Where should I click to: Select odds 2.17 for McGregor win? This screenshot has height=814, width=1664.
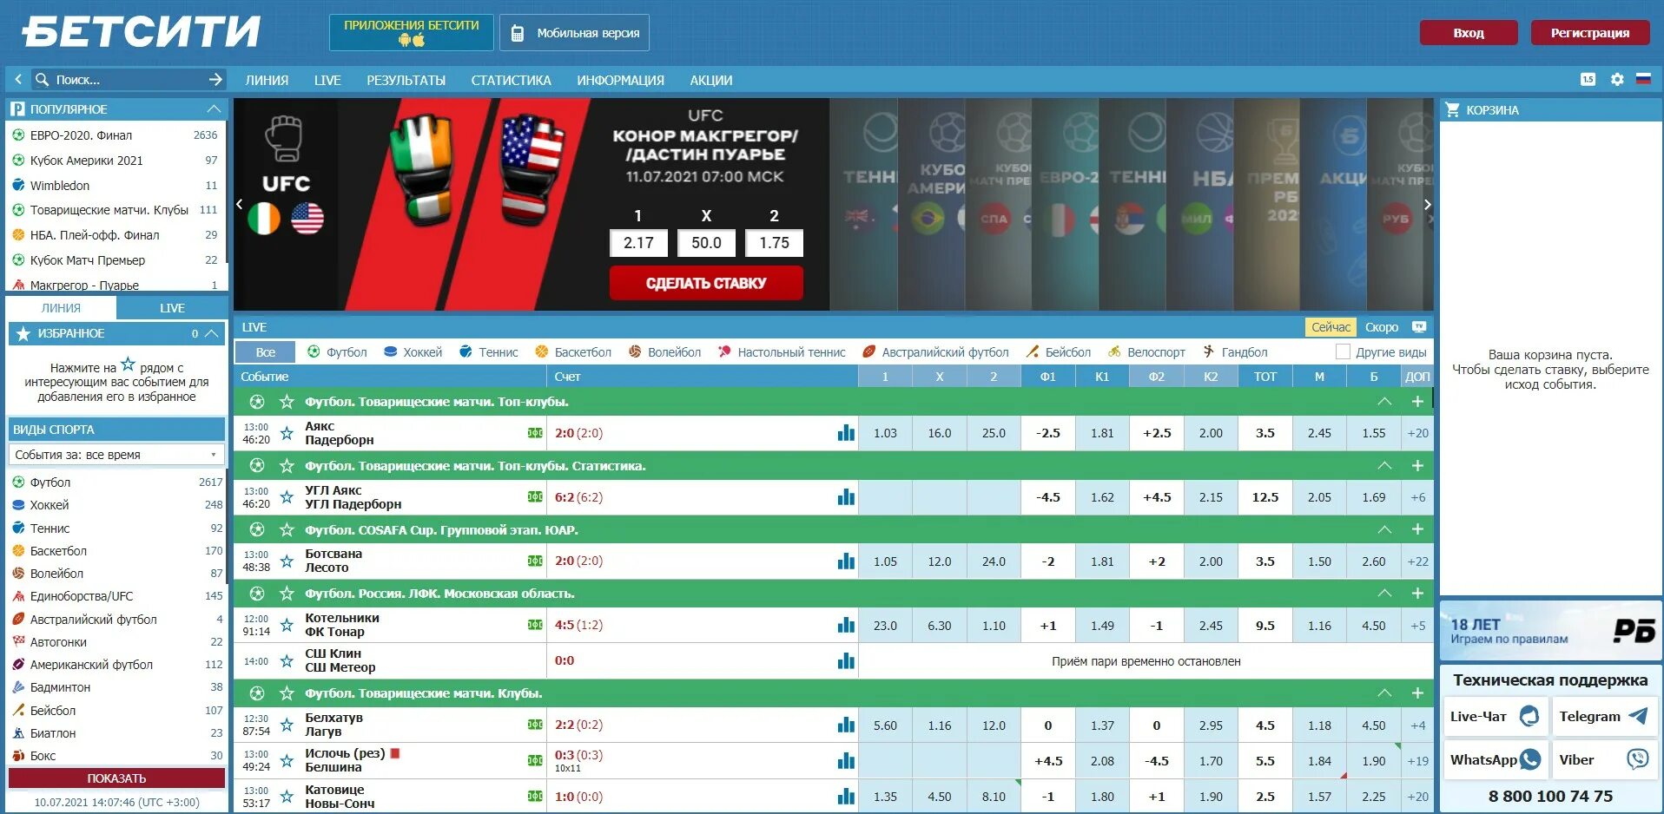tap(638, 243)
